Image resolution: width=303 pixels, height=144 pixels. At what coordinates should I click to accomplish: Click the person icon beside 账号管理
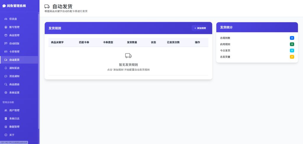pos(6,27)
